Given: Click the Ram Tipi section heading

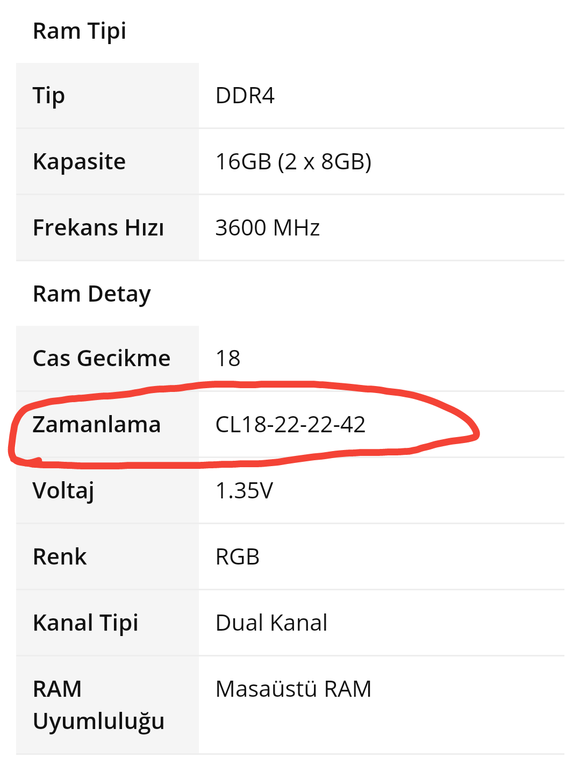Looking at the screenshot, I should click(x=80, y=31).
